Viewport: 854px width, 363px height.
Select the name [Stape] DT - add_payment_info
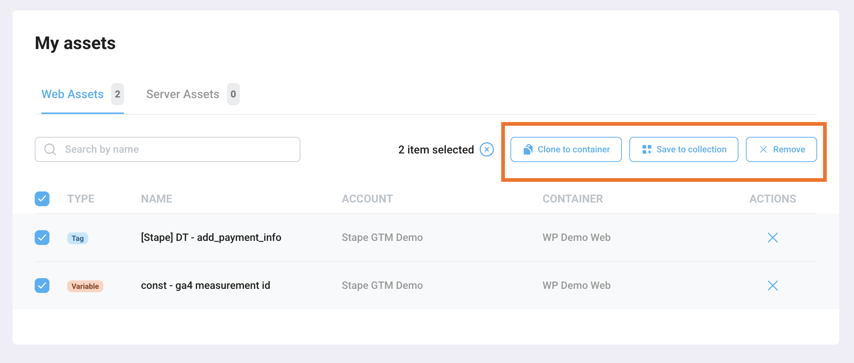pyautogui.click(x=211, y=238)
